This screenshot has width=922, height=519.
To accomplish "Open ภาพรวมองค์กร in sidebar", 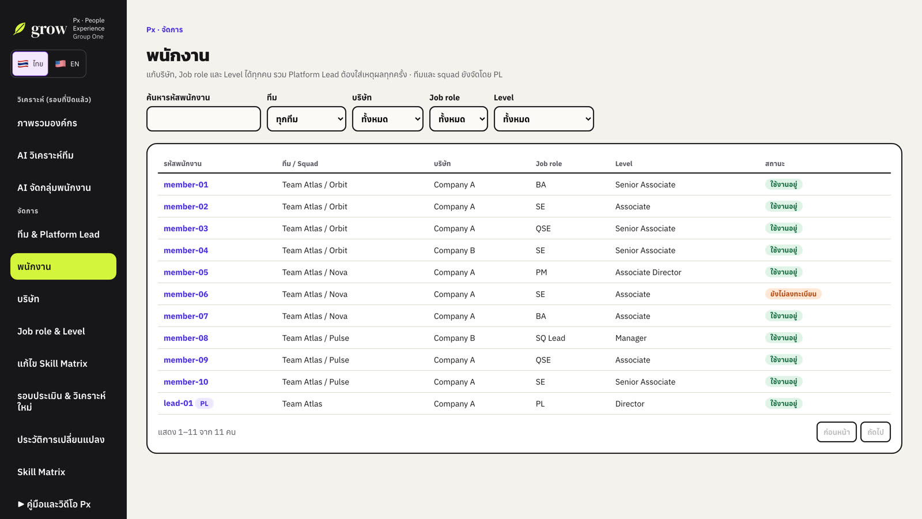I will (x=63, y=123).
